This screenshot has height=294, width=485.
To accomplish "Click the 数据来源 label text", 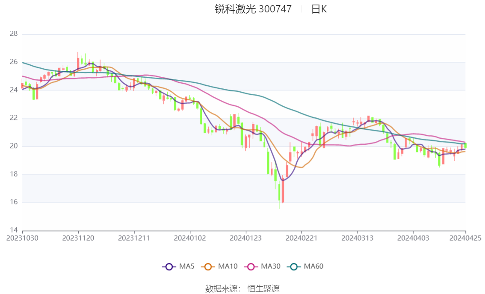I will coord(222,288).
